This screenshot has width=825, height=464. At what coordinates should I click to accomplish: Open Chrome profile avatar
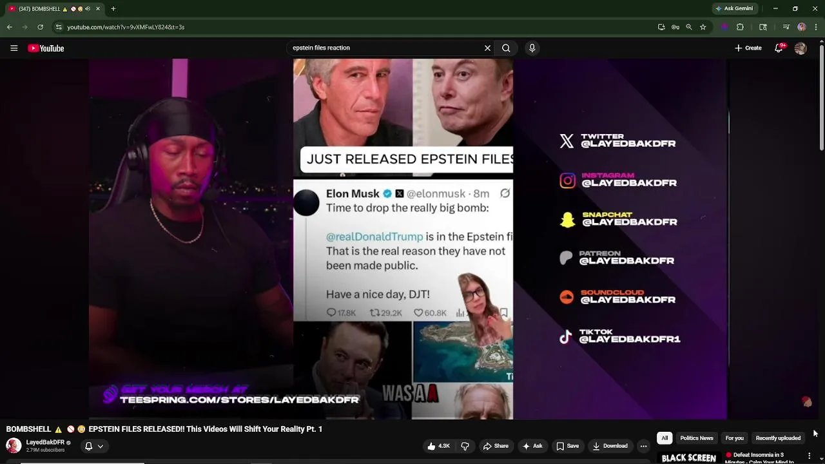pyautogui.click(x=802, y=27)
